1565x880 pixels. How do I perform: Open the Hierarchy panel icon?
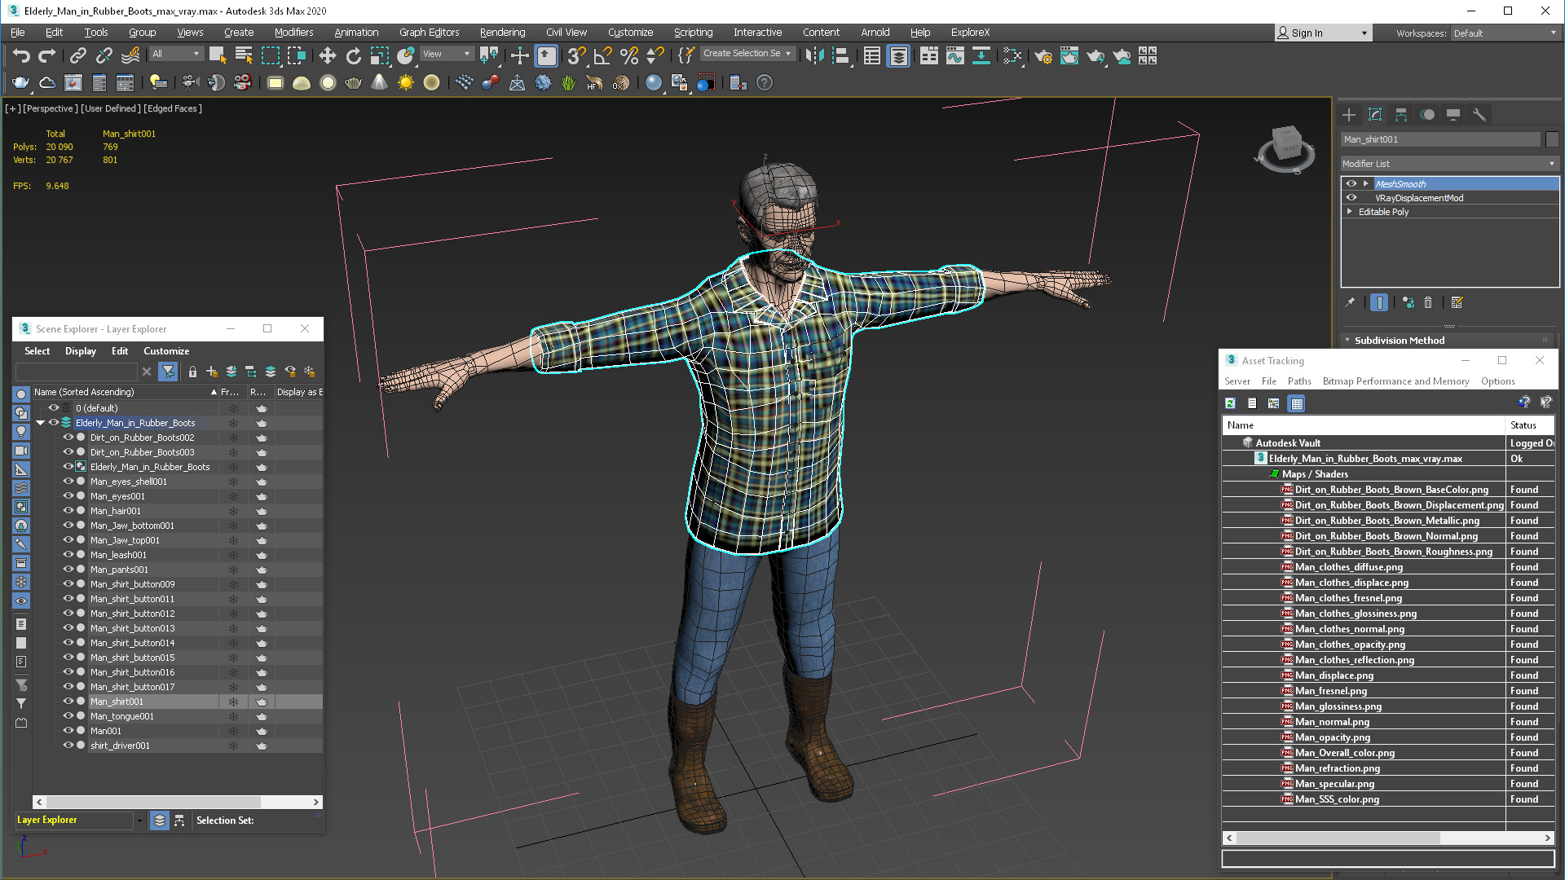[x=1401, y=115]
